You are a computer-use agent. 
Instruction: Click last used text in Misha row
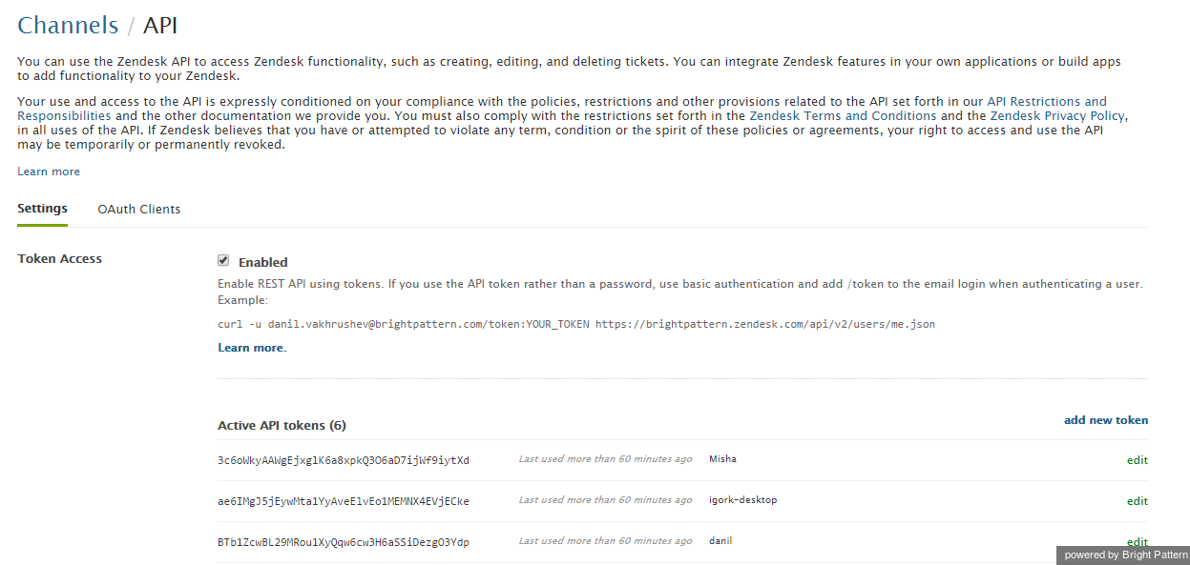[x=605, y=459]
